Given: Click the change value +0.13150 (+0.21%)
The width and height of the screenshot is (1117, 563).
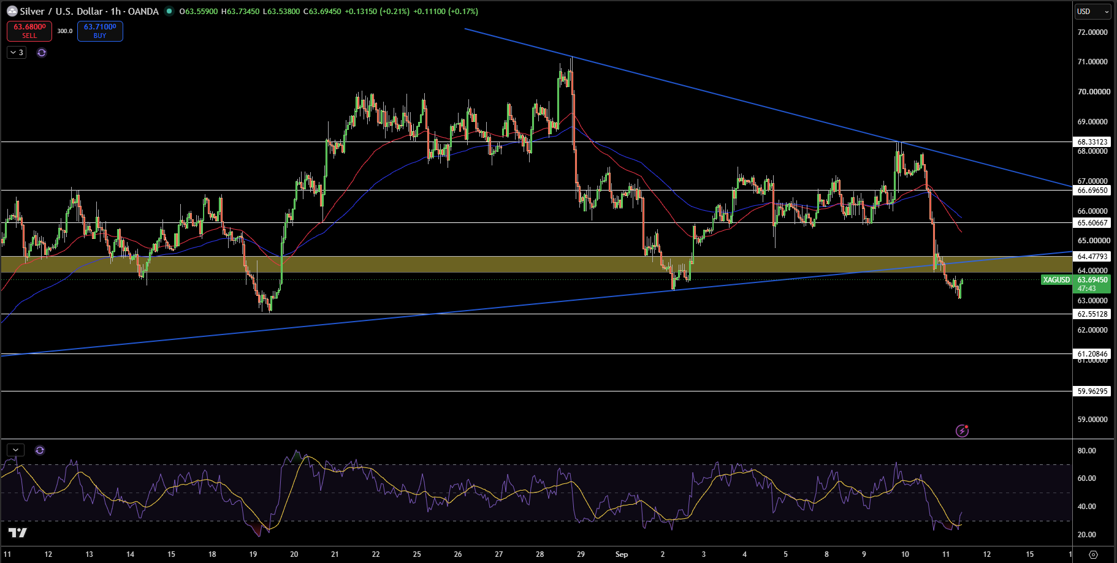Looking at the screenshot, I should (x=377, y=11).
